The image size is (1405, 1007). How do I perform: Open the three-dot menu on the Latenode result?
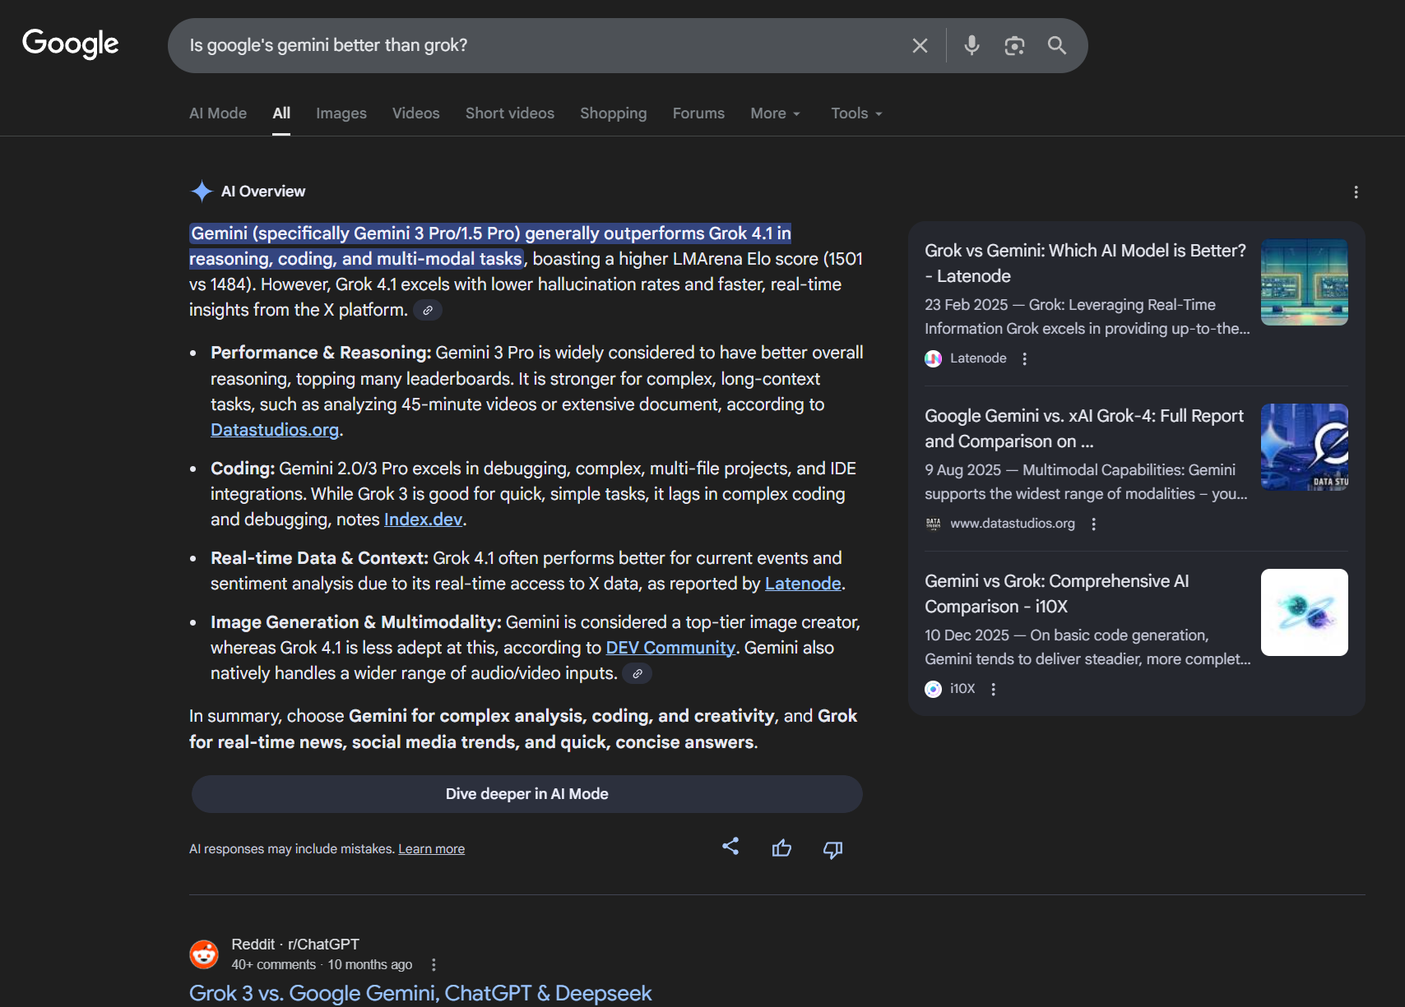(1024, 358)
